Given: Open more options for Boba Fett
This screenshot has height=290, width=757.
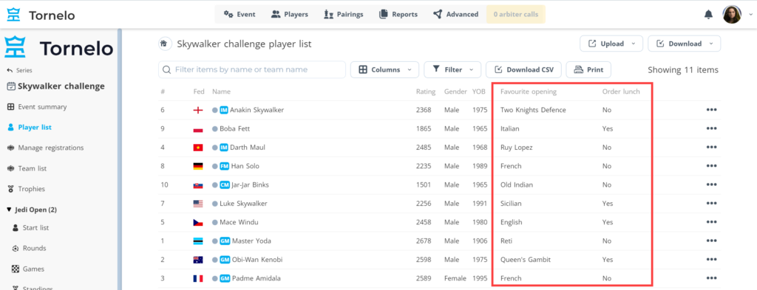Looking at the screenshot, I should 711,128.
